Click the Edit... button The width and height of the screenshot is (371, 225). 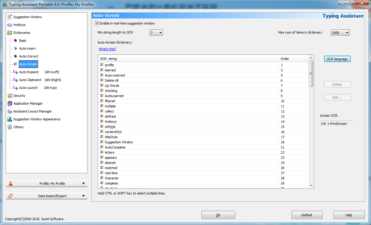337,97
